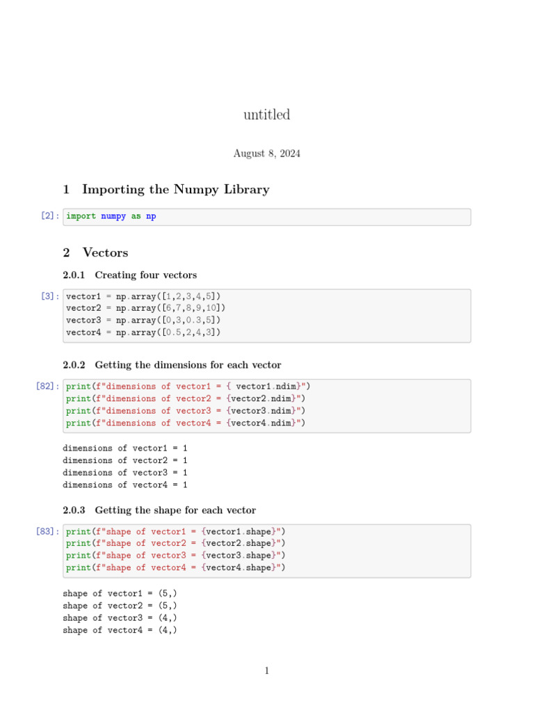The height and width of the screenshot is (712, 534).
Task: Click output "dimensions of vector3 = 1"
Action: (125, 473)
